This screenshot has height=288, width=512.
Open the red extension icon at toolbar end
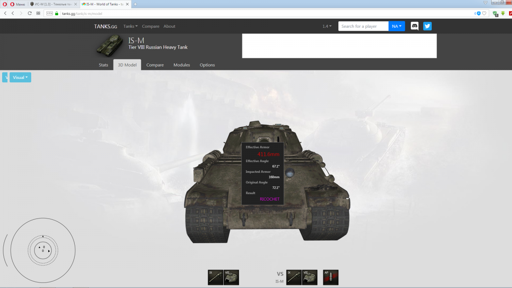coord(510,13)
